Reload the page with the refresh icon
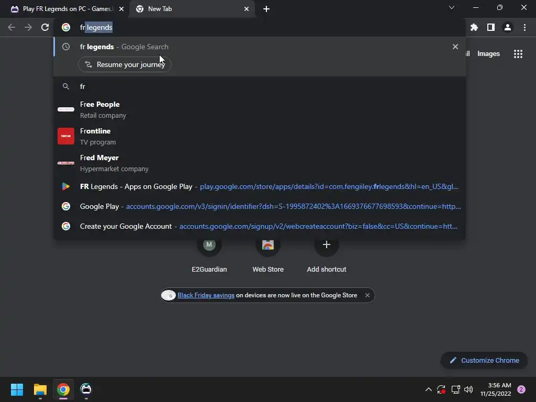This screenshot has height=402, width=536. (45, 27)
